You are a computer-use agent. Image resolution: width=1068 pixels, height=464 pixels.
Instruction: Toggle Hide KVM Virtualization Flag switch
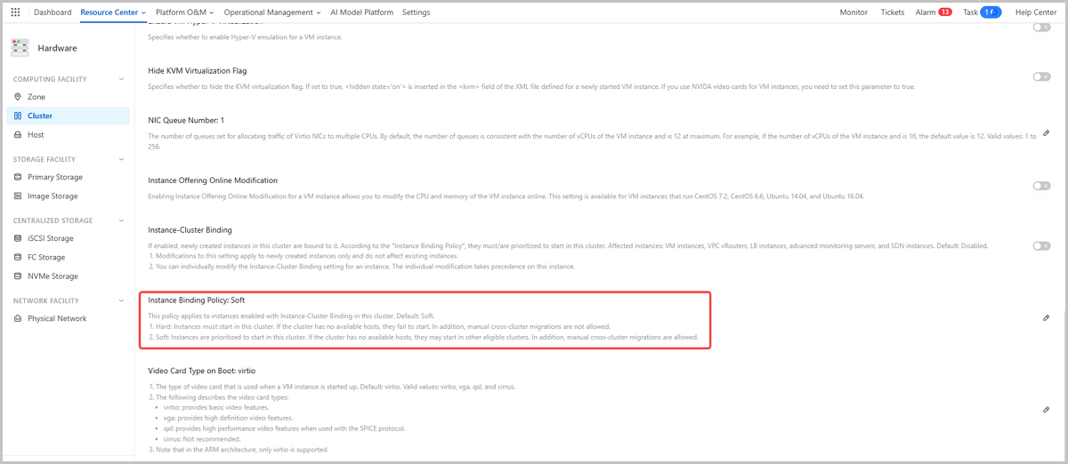pyautogui.click(x=1040, y=76)
